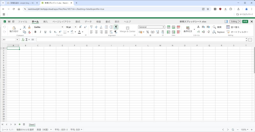This screenshot has height=132, width=255.
Task: Click the Replace button
Action: (x=219, y=32)
